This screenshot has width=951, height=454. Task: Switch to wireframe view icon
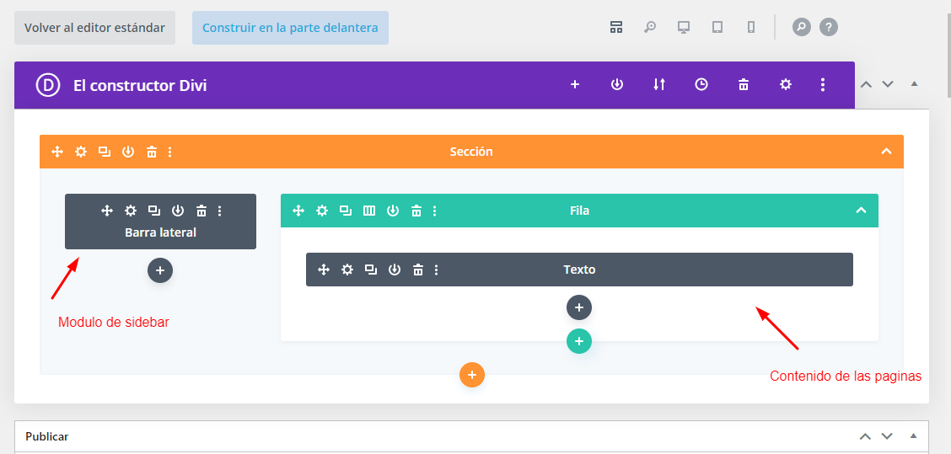coord(616,27)
